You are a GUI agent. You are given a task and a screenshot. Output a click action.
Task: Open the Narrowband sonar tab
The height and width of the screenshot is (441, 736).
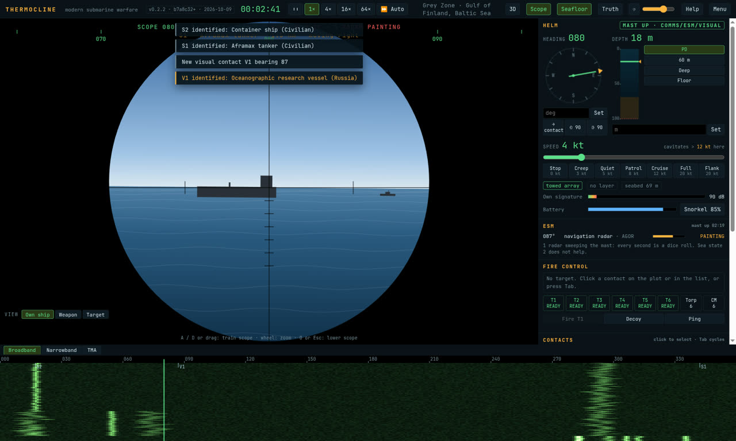62,350
